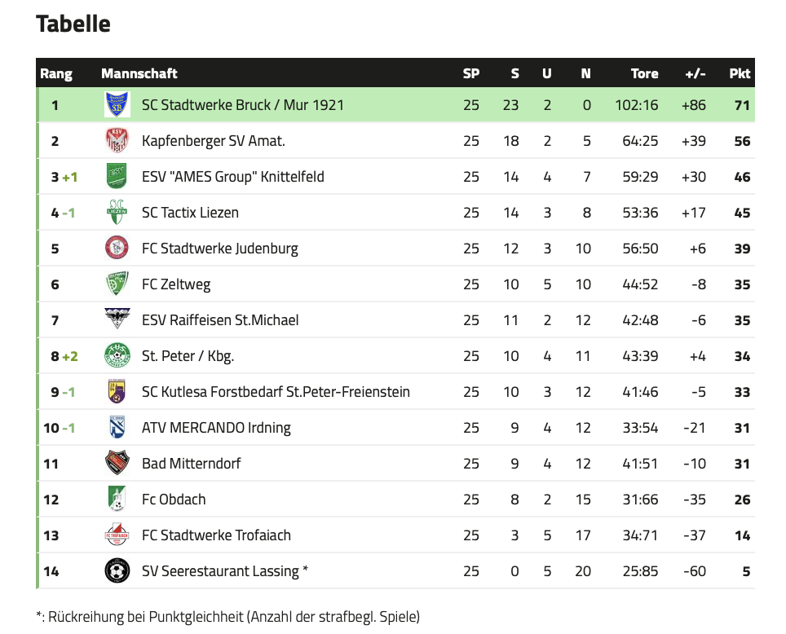Click team name Fc Obdach
786x634 pixels.
[174, 500]
